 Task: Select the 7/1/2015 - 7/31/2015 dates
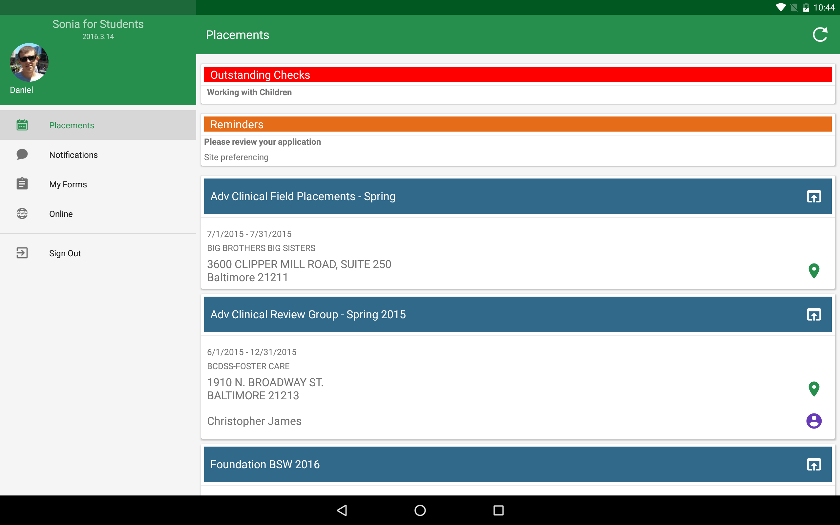coord(249,234)
